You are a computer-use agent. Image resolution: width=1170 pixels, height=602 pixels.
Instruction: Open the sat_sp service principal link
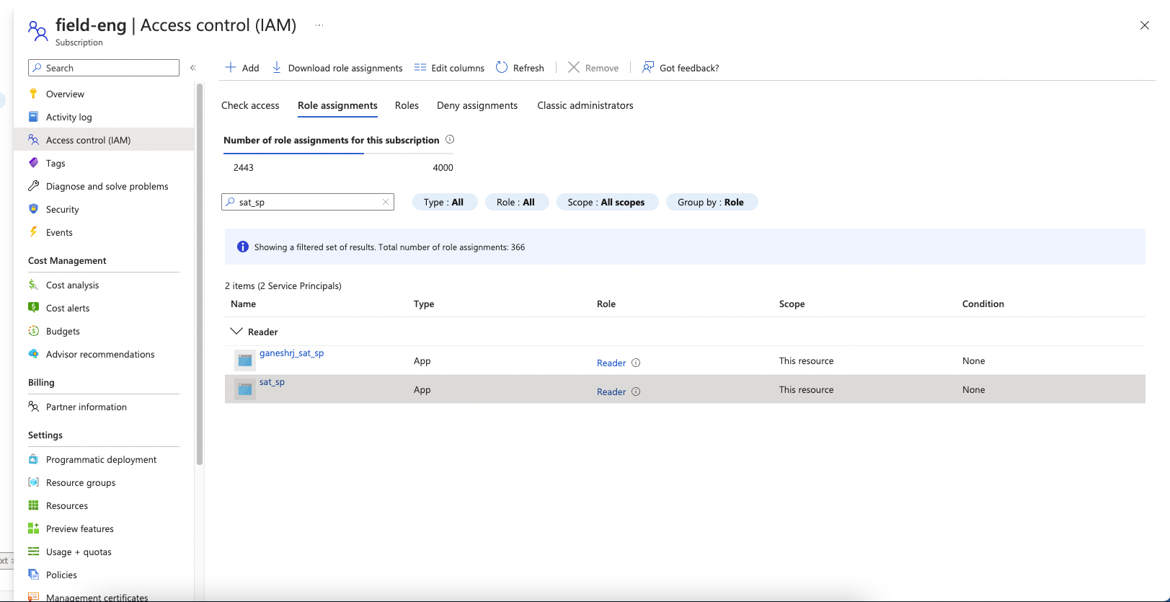coord(272,382)
